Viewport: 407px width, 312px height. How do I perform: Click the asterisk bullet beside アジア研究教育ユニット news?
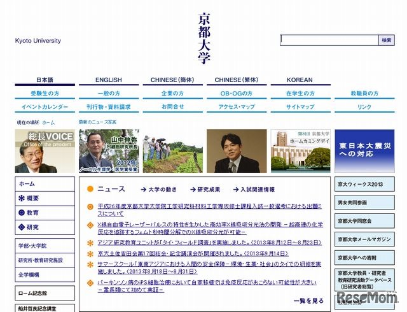(90, 243)
